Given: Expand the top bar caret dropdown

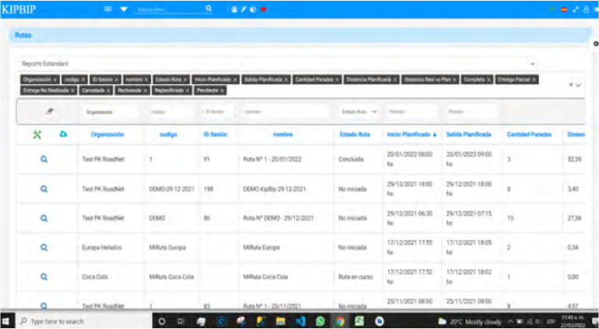Looking at the screenshot, I should tap(124, 9).
